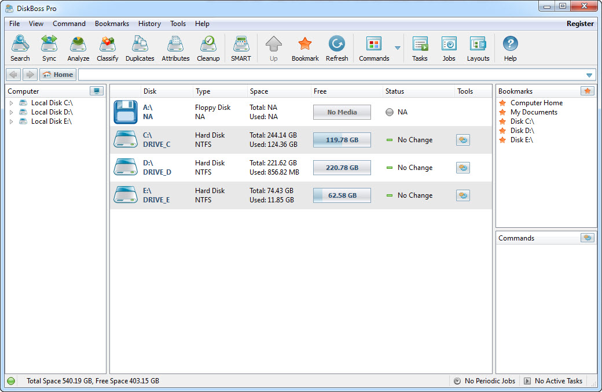The image size is (602, 392).
Task: Open tools for DRIVE_C disk
Action: 462,140
